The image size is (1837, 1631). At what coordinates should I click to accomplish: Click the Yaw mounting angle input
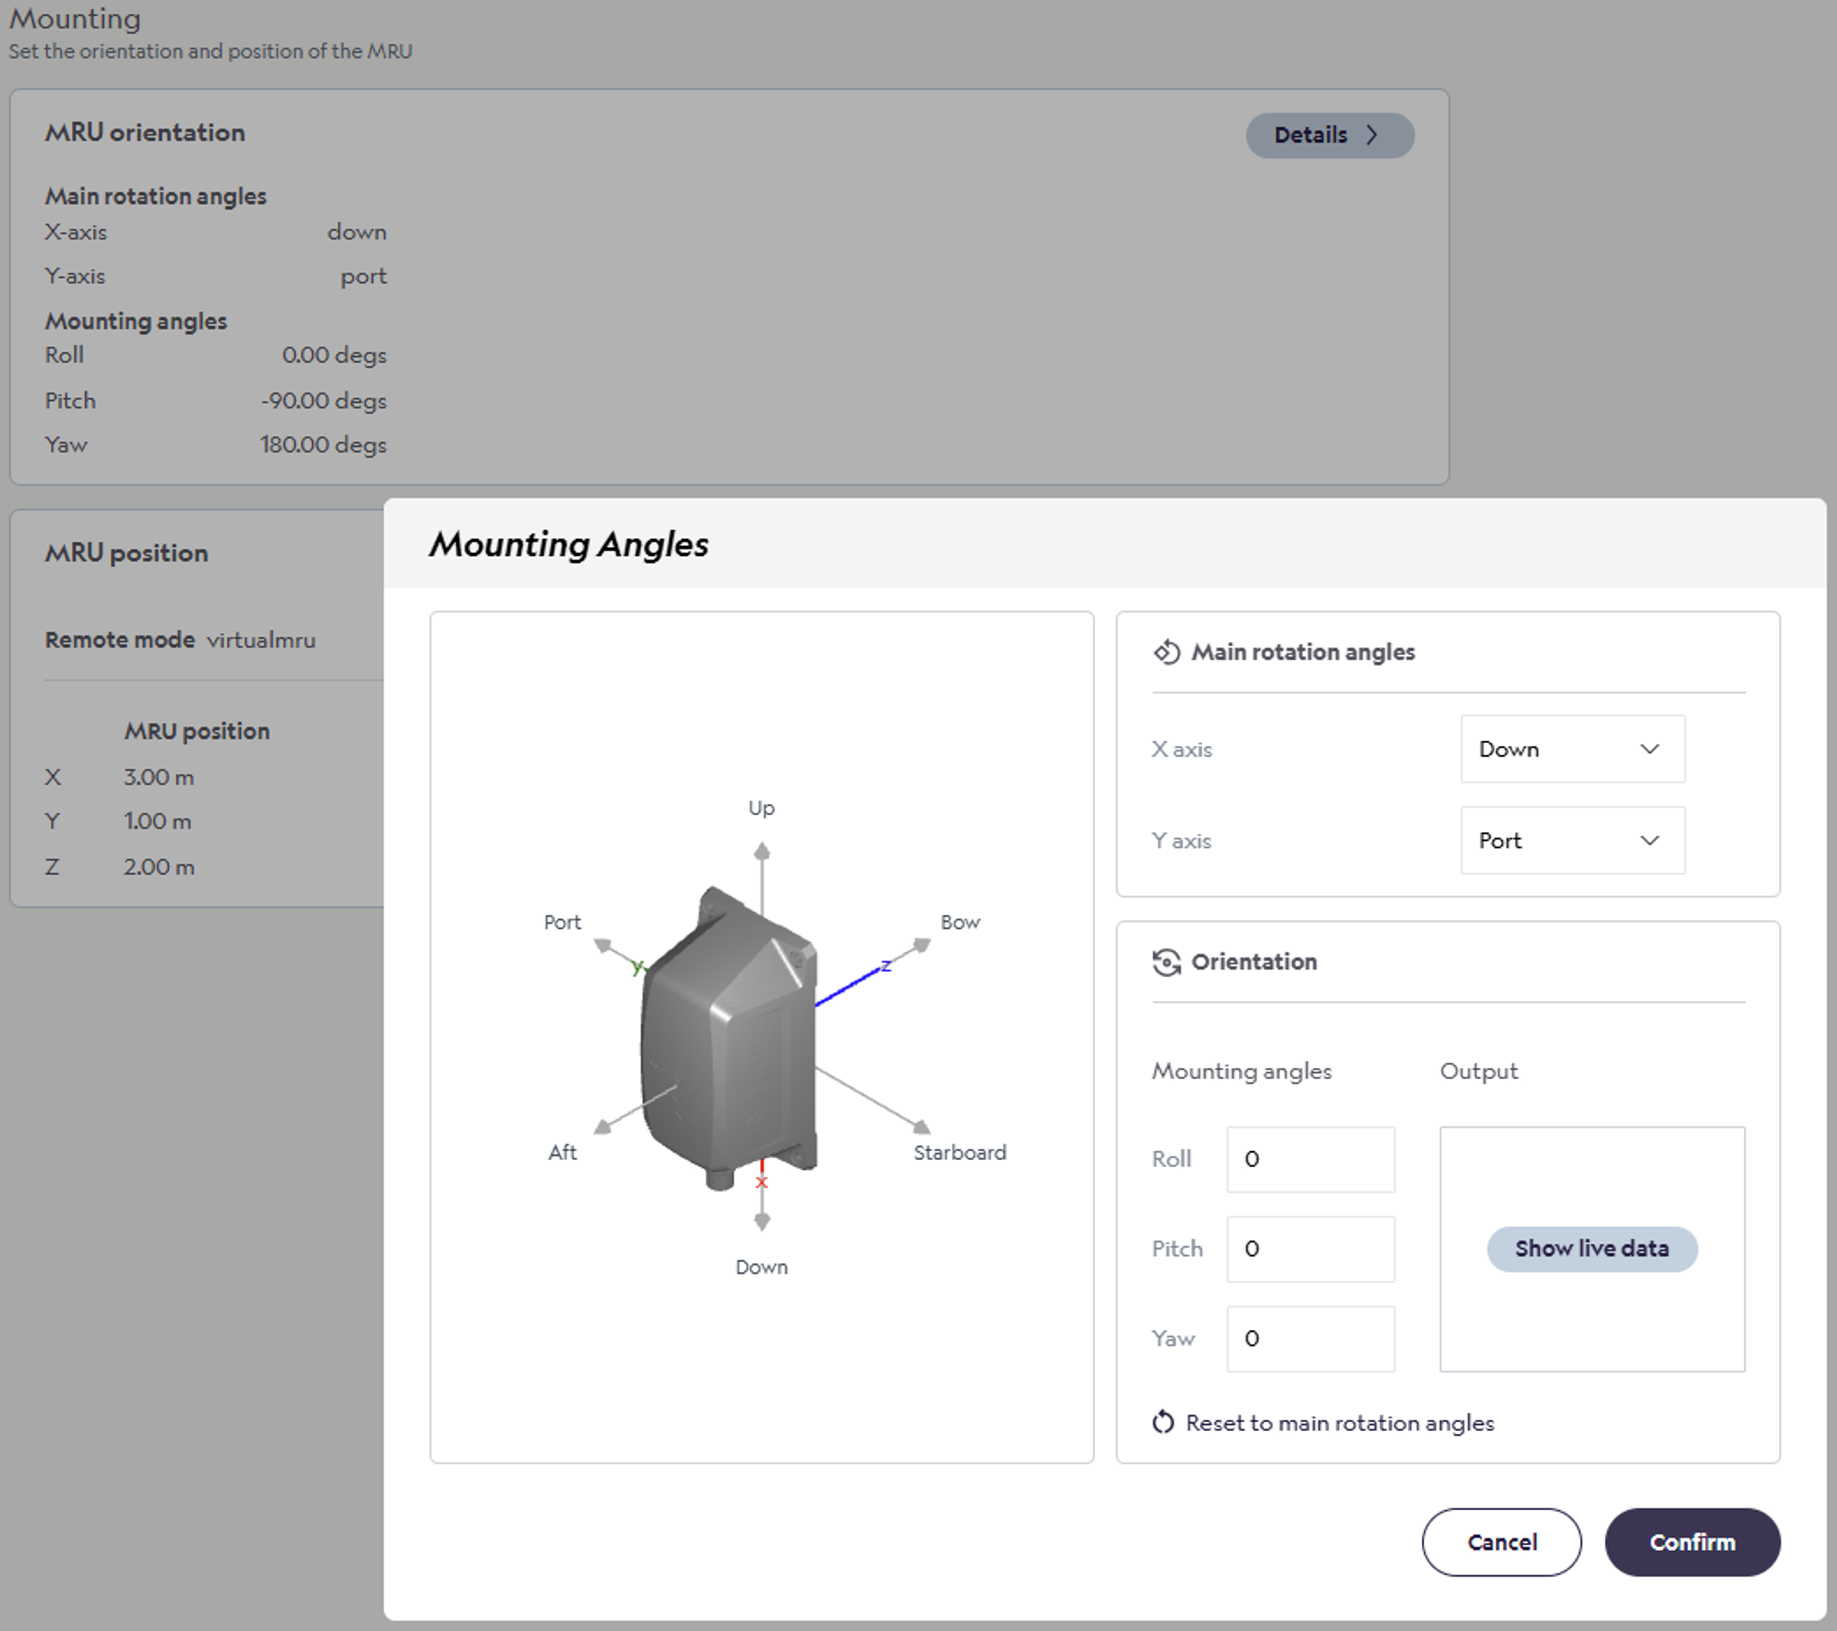1310,1339
